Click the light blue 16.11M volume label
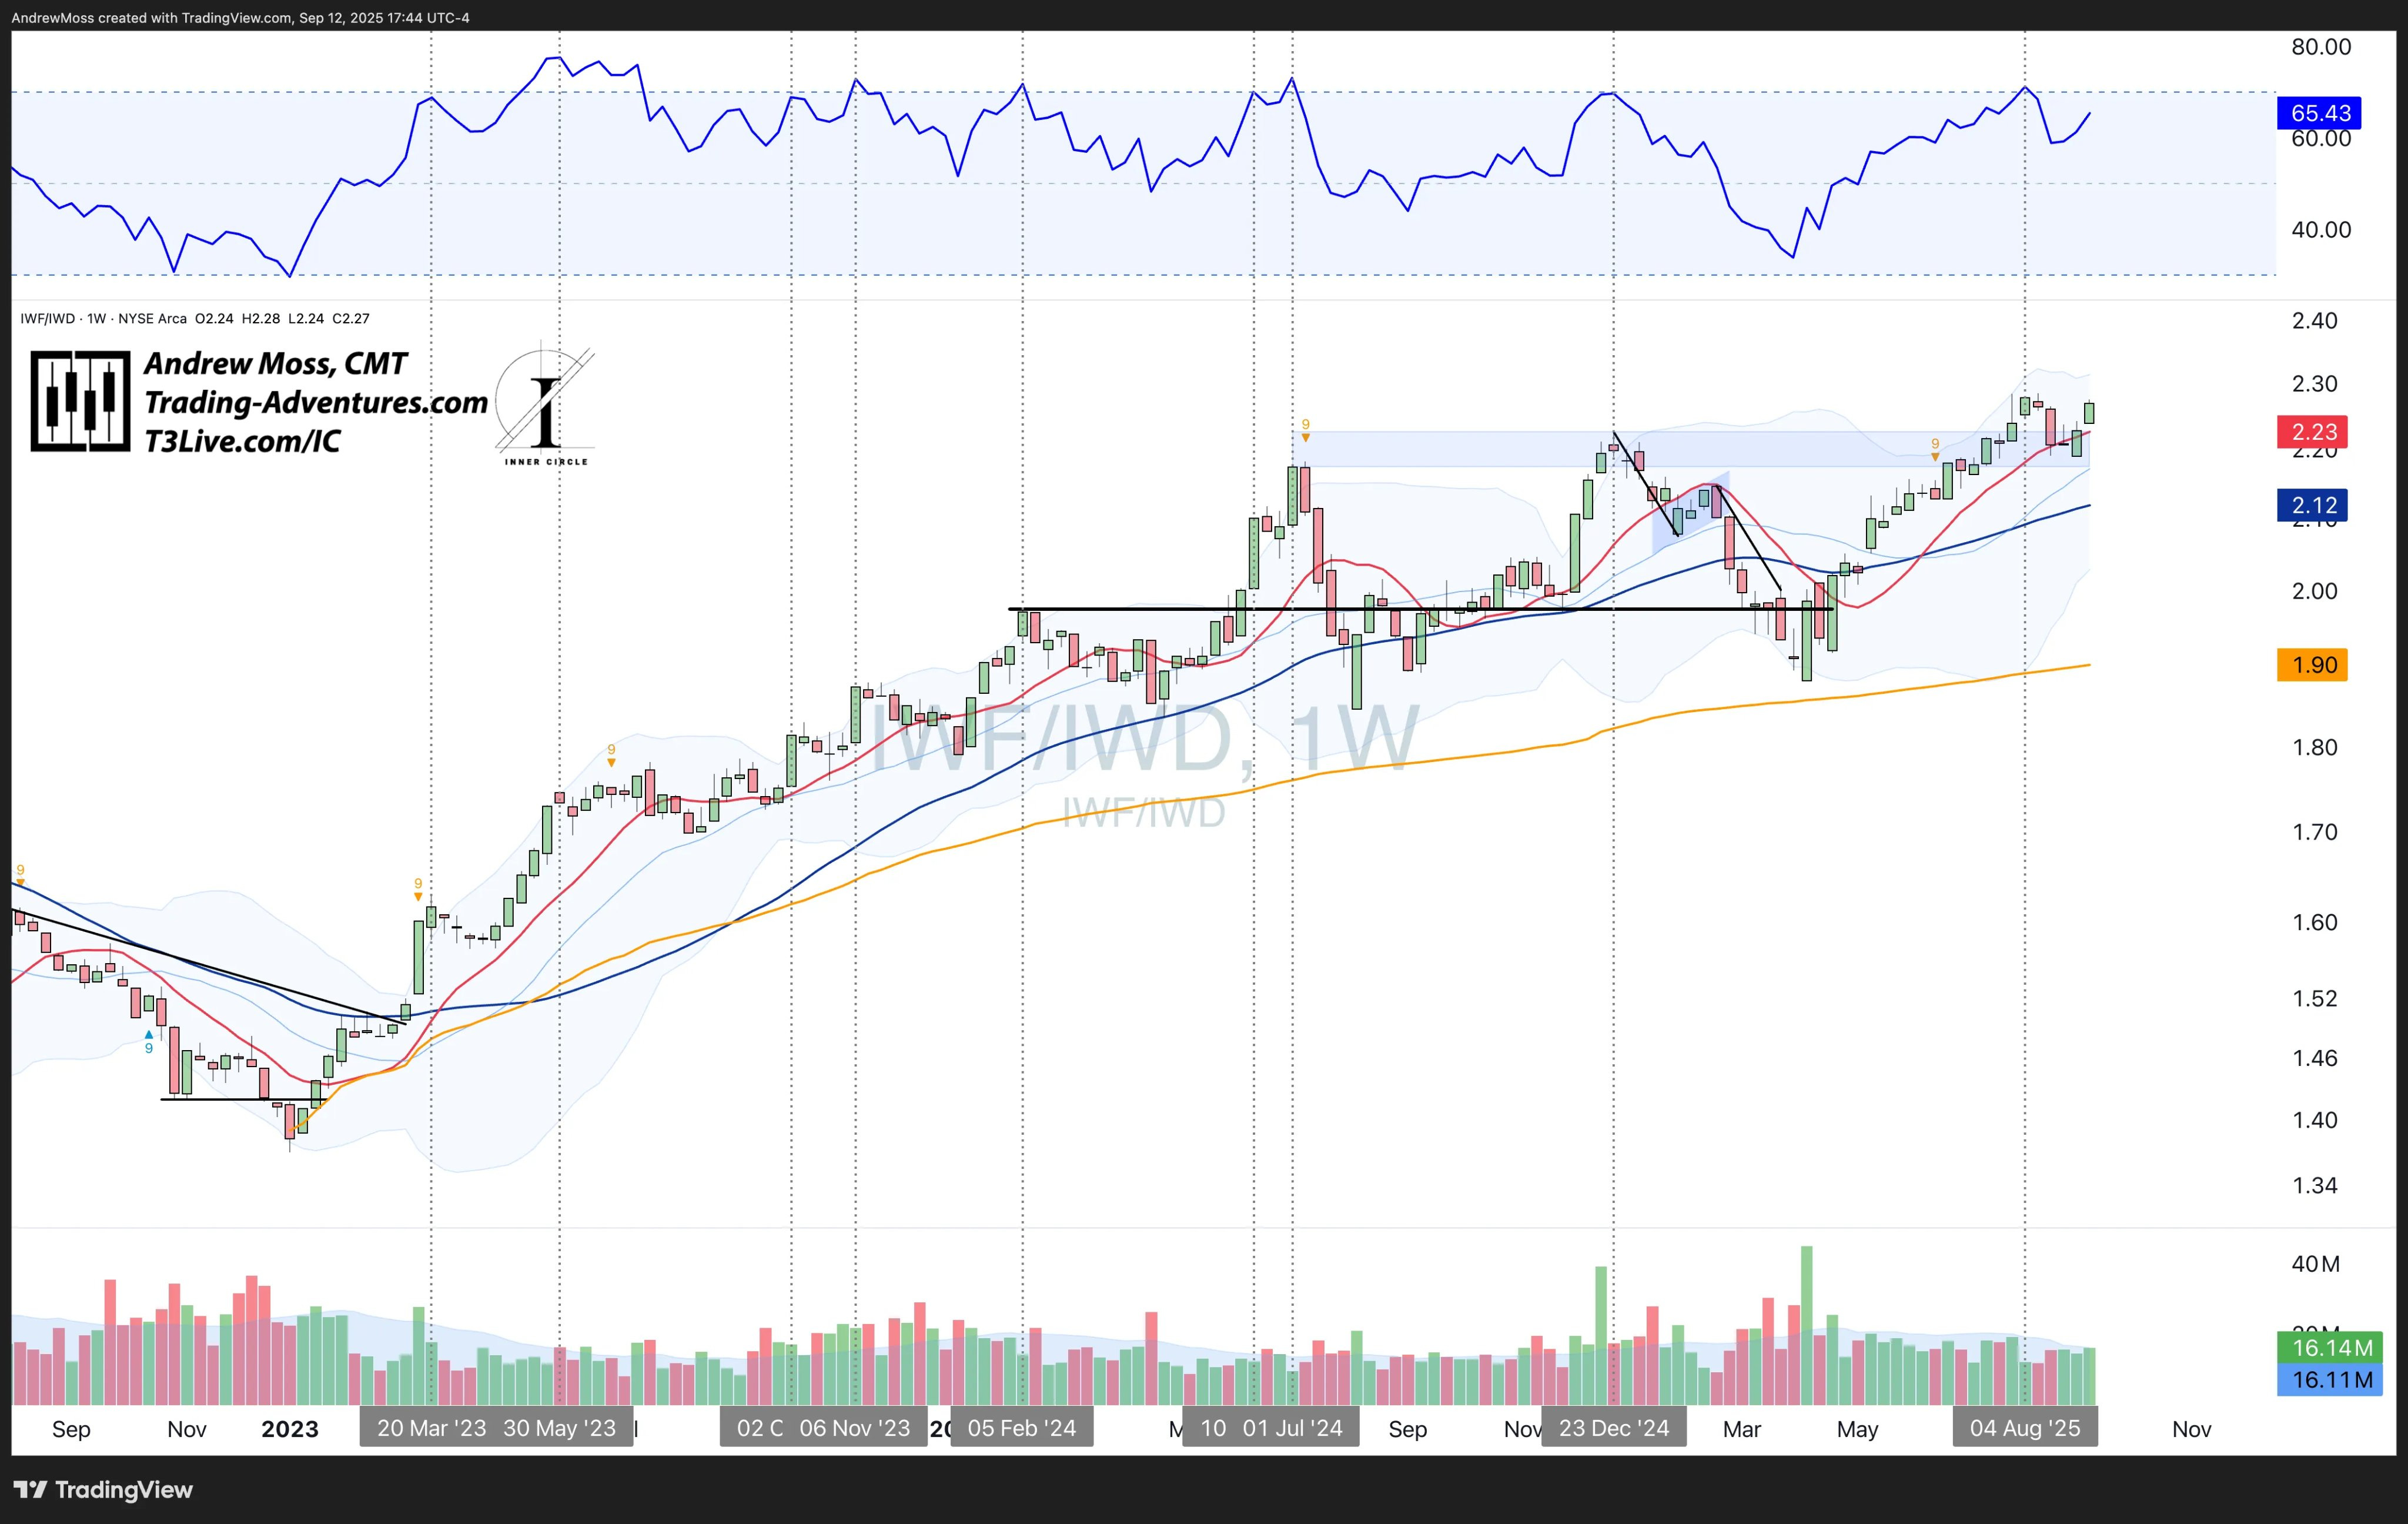This screenshot has width=2408, height=1524. [x=2331, y=1380]
